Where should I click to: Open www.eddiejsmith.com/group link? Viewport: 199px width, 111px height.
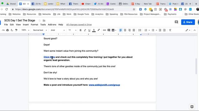pos(104,85)
